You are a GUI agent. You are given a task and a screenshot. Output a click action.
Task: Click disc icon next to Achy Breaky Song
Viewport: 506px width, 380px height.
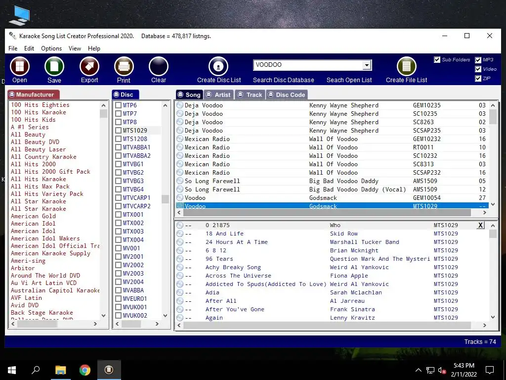click(180, 267)
